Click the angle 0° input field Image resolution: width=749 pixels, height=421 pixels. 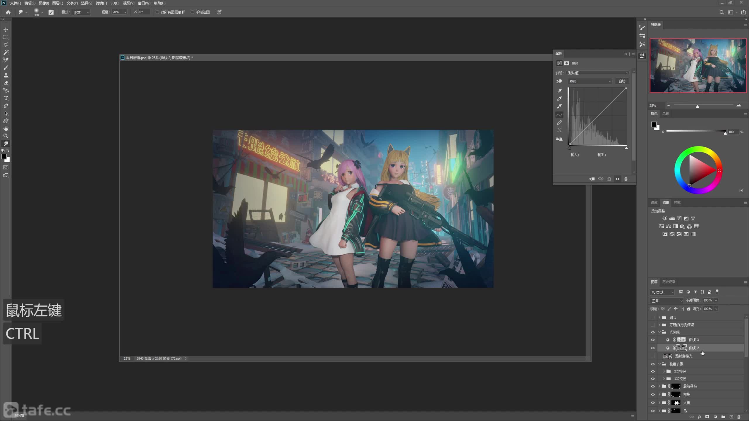point(144,12)
